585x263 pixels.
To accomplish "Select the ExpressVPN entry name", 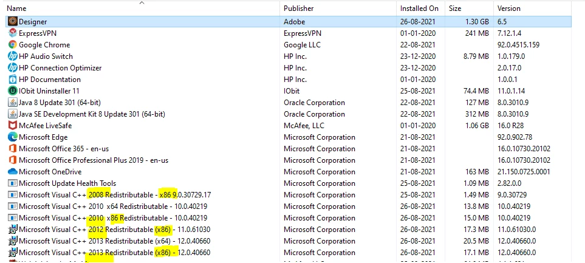I will tap(38, 33).
